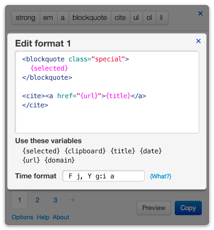
Task: Click the {date} variable
Action: (151, 151)
